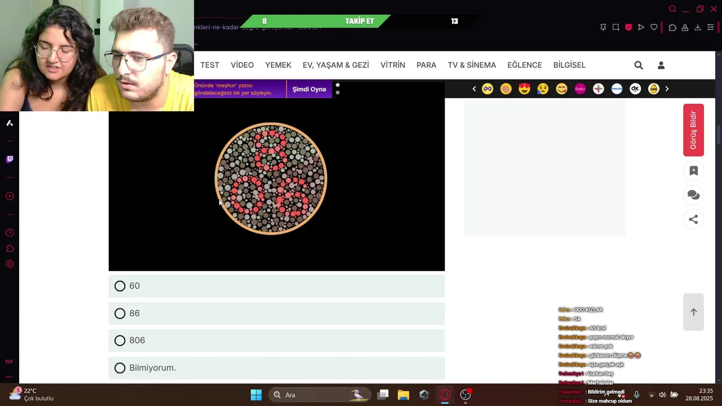Open TV & SİNEMA section
This screenshot has width=722, height=406.
pyautogui.click(x=472, y=65)
